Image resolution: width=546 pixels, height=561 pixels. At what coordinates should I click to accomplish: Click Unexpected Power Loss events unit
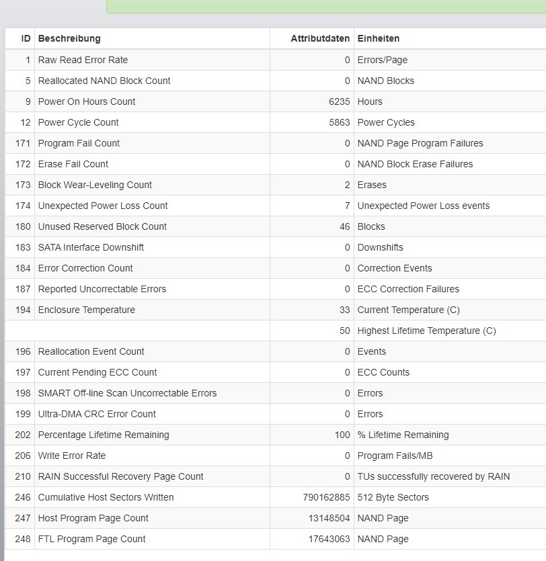click(x=424, y=206)
